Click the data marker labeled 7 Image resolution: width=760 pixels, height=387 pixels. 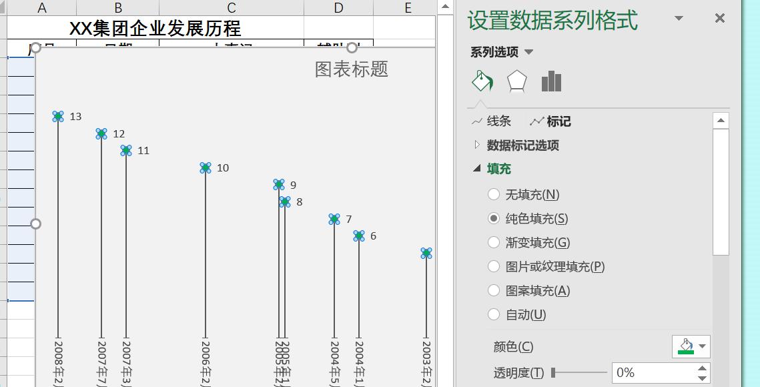(x=334, y=220)
